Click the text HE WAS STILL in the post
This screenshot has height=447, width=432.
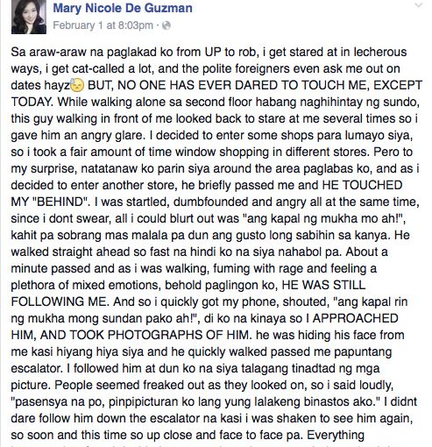[323, 285]
